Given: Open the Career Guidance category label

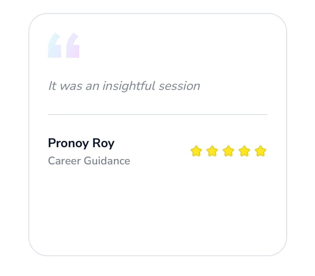Looking at the screenshot, I should (89, 161).
